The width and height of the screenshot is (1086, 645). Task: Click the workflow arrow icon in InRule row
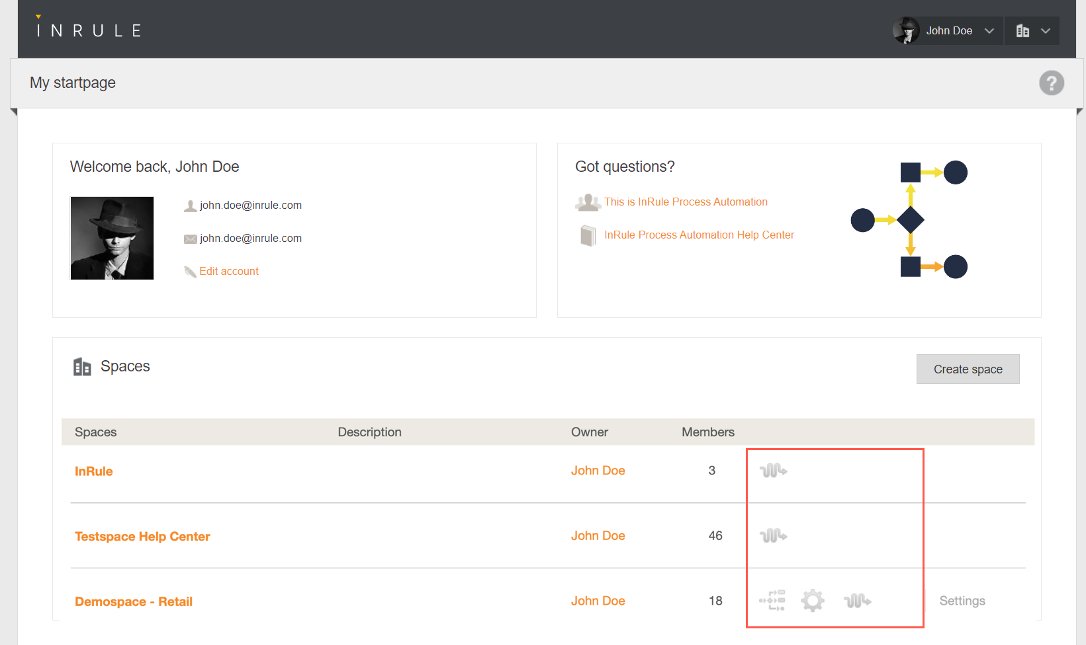[773, 471]
